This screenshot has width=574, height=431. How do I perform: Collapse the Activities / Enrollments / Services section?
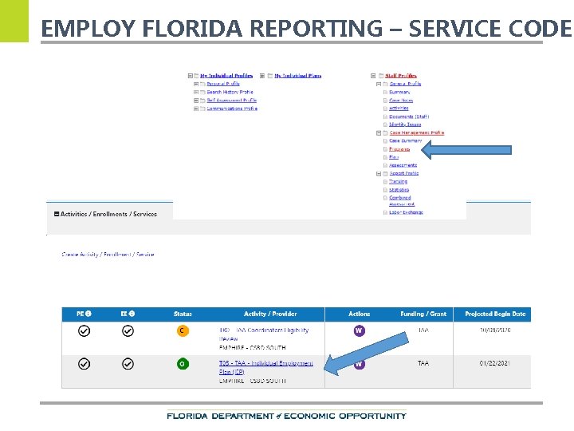(57, 214)
